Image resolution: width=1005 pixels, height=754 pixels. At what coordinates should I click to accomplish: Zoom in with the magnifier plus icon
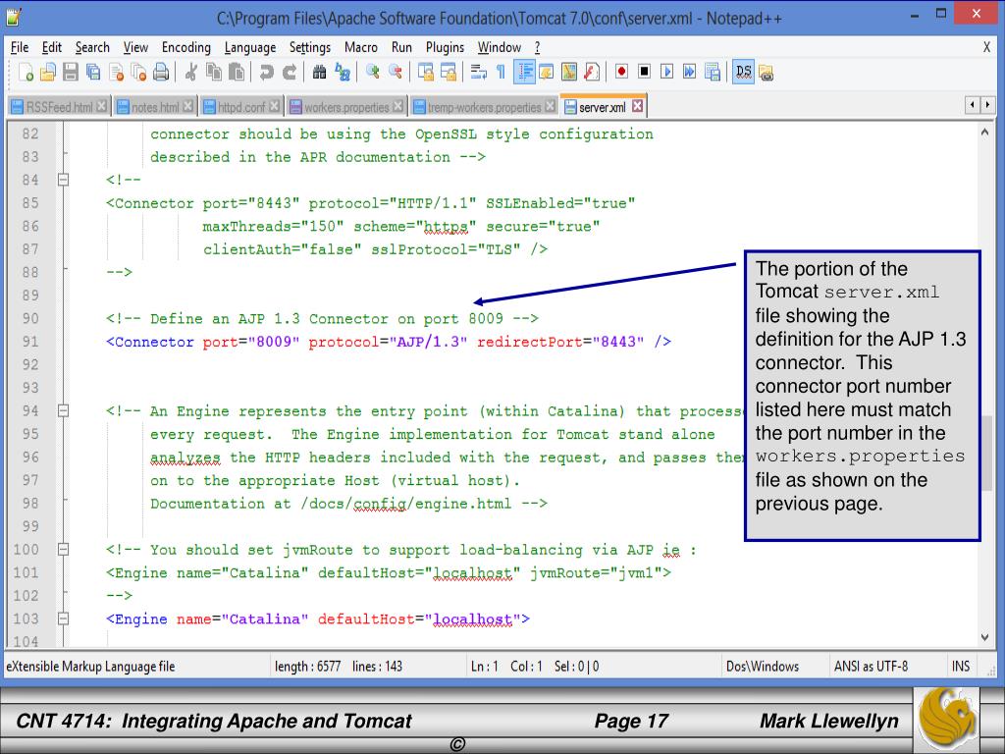372,72
